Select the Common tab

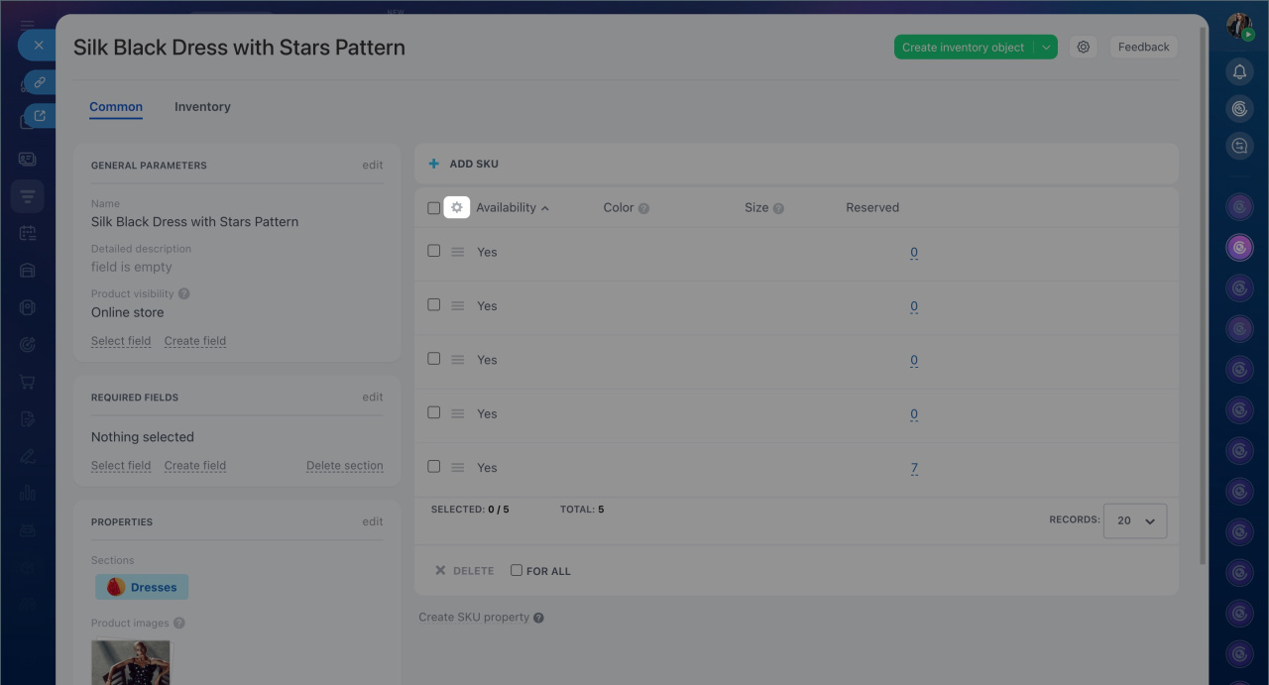coord(116,107)
